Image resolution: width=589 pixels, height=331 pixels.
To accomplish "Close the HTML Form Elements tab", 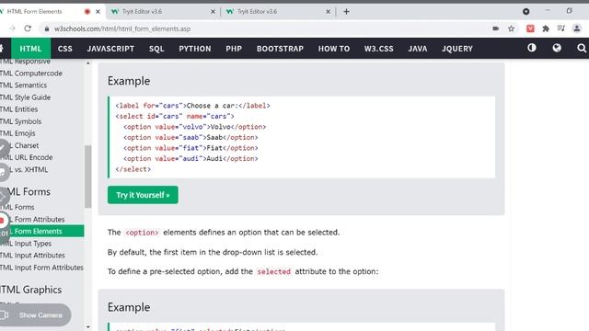I will click(98, 12).
